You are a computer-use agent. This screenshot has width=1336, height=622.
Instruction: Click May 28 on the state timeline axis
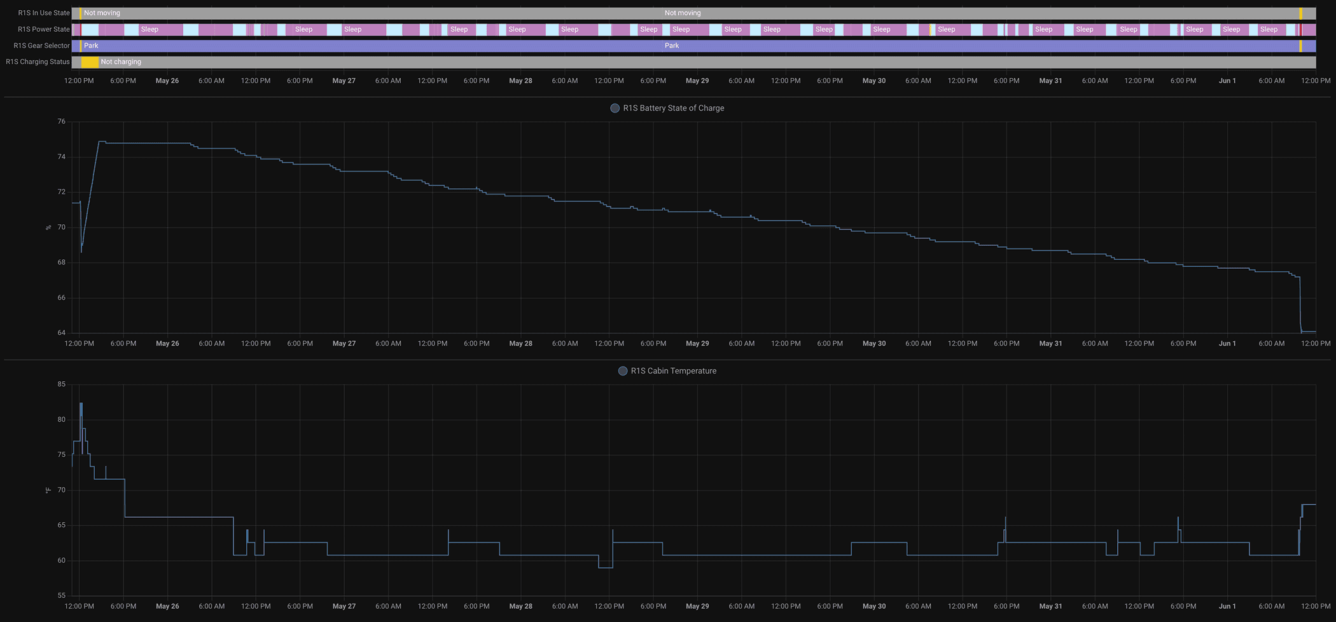tap(520, 81)
